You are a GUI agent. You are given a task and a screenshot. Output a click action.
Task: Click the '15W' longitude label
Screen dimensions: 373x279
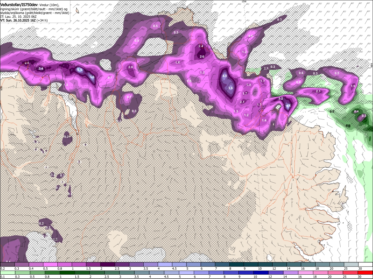(x=244, y=1)
